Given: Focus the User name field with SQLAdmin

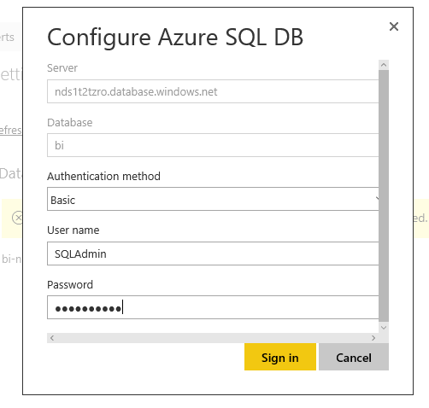Looking at the screenshot, I should click(213, 254).
